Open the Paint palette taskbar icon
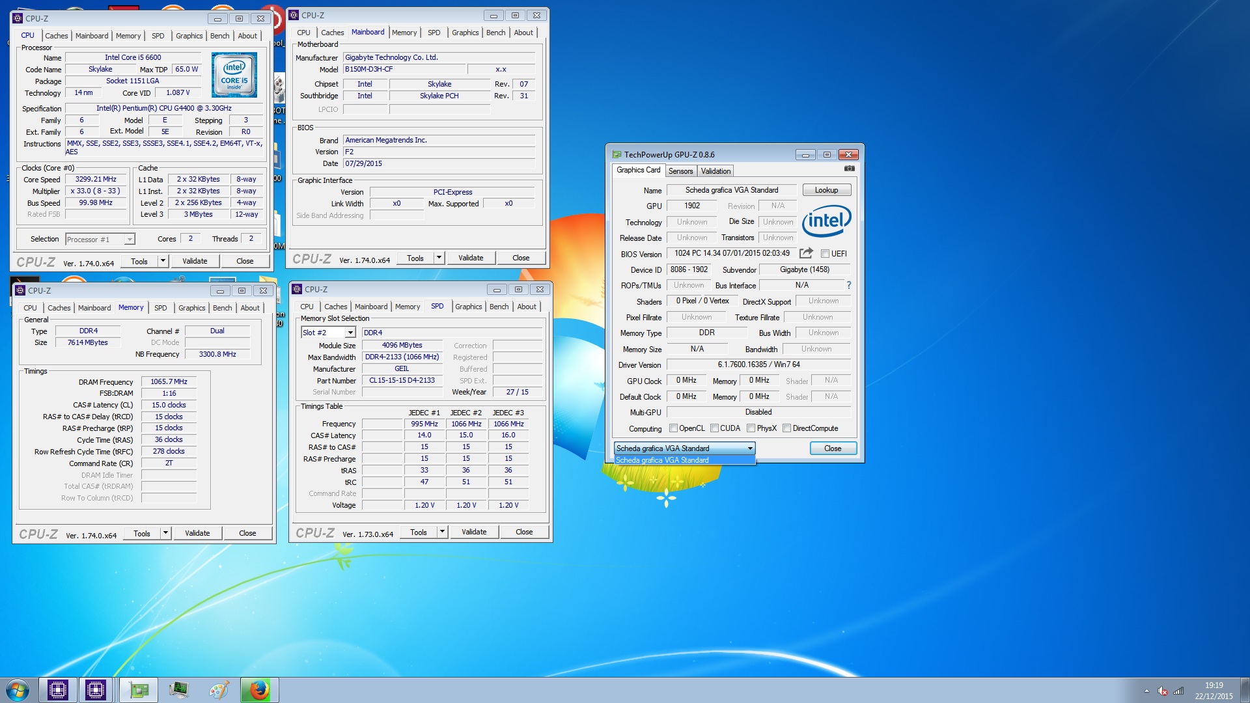 (219, 690)
